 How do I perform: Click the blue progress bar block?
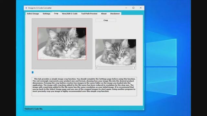click(33, 72)
